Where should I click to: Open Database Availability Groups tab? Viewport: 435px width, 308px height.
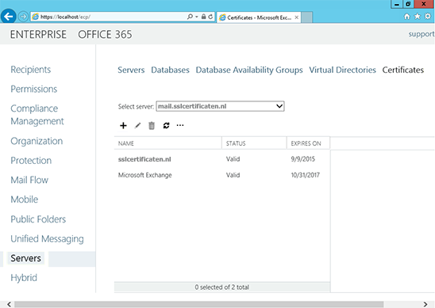tap(249, 70)
